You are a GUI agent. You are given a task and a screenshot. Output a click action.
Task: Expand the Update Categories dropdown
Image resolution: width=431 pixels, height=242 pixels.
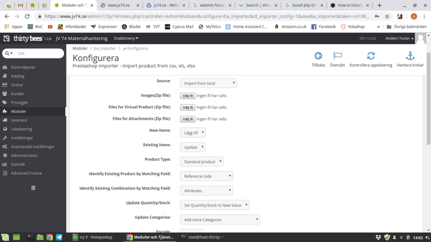(x=220, y=220)
